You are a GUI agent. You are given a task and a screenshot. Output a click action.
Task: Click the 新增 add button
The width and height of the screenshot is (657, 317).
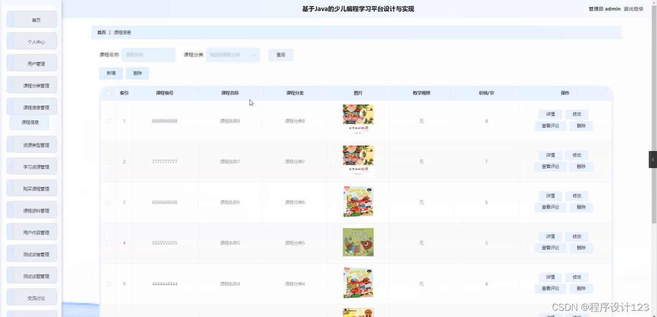(111, 73)
